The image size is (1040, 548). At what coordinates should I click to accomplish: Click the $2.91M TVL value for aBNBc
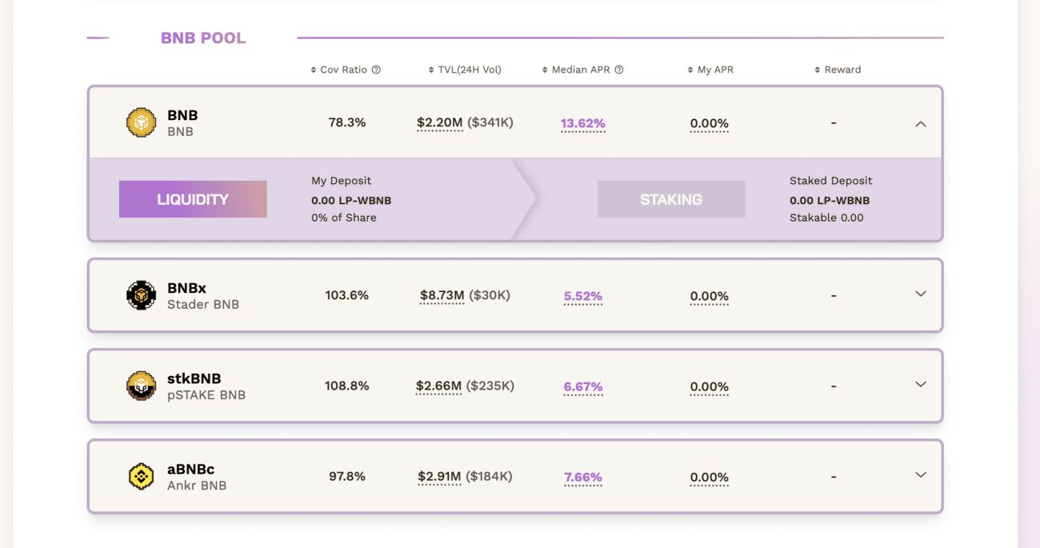pos(440,476)
